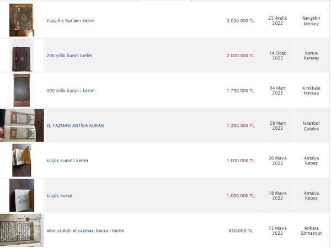331x248 pixels.
Task: Select the 2.050.000 TL price cell
Action: pos(241,20)
